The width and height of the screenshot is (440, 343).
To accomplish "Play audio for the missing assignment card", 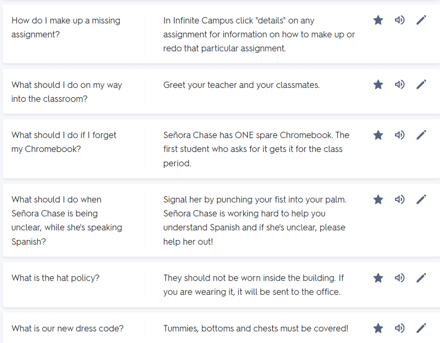I will coord(400,20).
